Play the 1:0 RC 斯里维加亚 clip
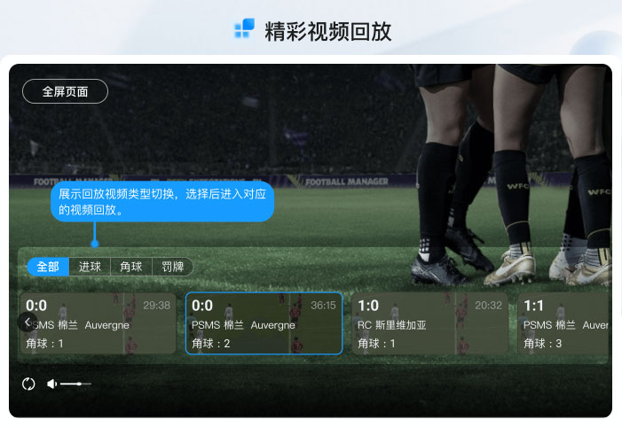The width and height of the screenshot is (622, 427). pyautogui.click(x=429, y=323)
